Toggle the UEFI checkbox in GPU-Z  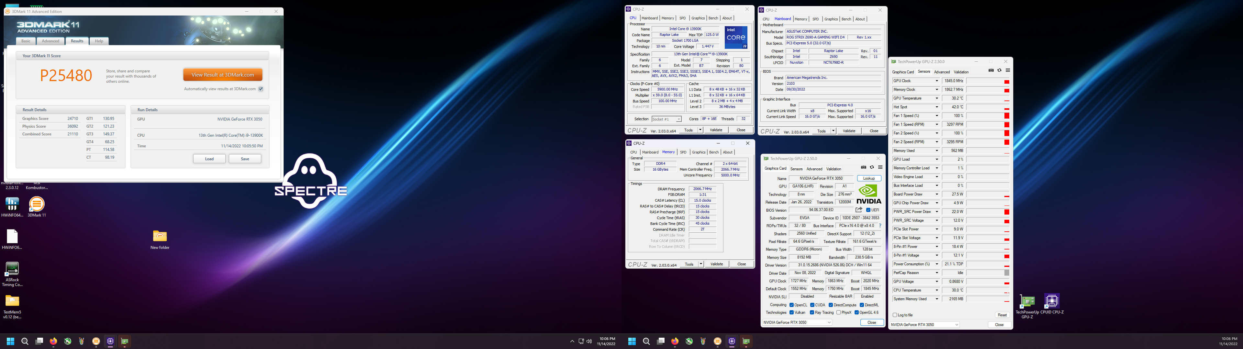pyautogui.click(x=868, y=210)
